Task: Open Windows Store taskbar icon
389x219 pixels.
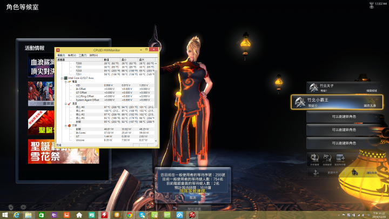Action: (x=41, y=215)
